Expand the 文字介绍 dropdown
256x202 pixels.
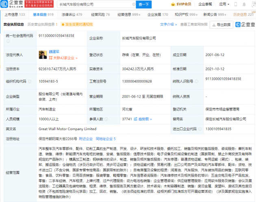tap(169, 24)
